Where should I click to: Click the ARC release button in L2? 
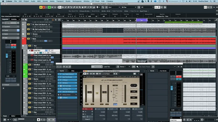coord(115,104)
